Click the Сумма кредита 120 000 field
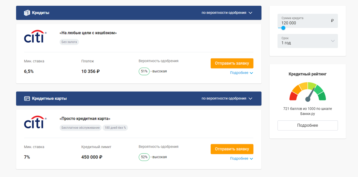 click(308, 21)
